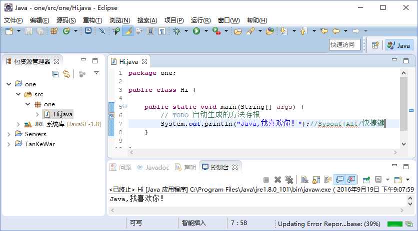The image size is (418, 231).
Task: Open the dropdown beside the New Class icon
Action: [75, 31]
